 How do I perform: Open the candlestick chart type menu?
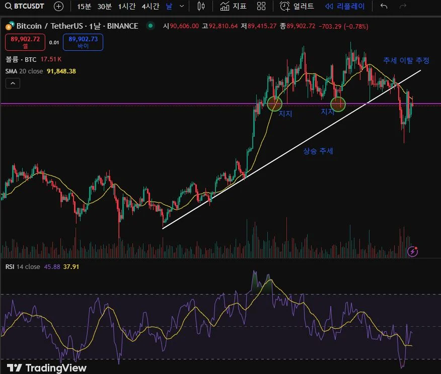point(201,6)
